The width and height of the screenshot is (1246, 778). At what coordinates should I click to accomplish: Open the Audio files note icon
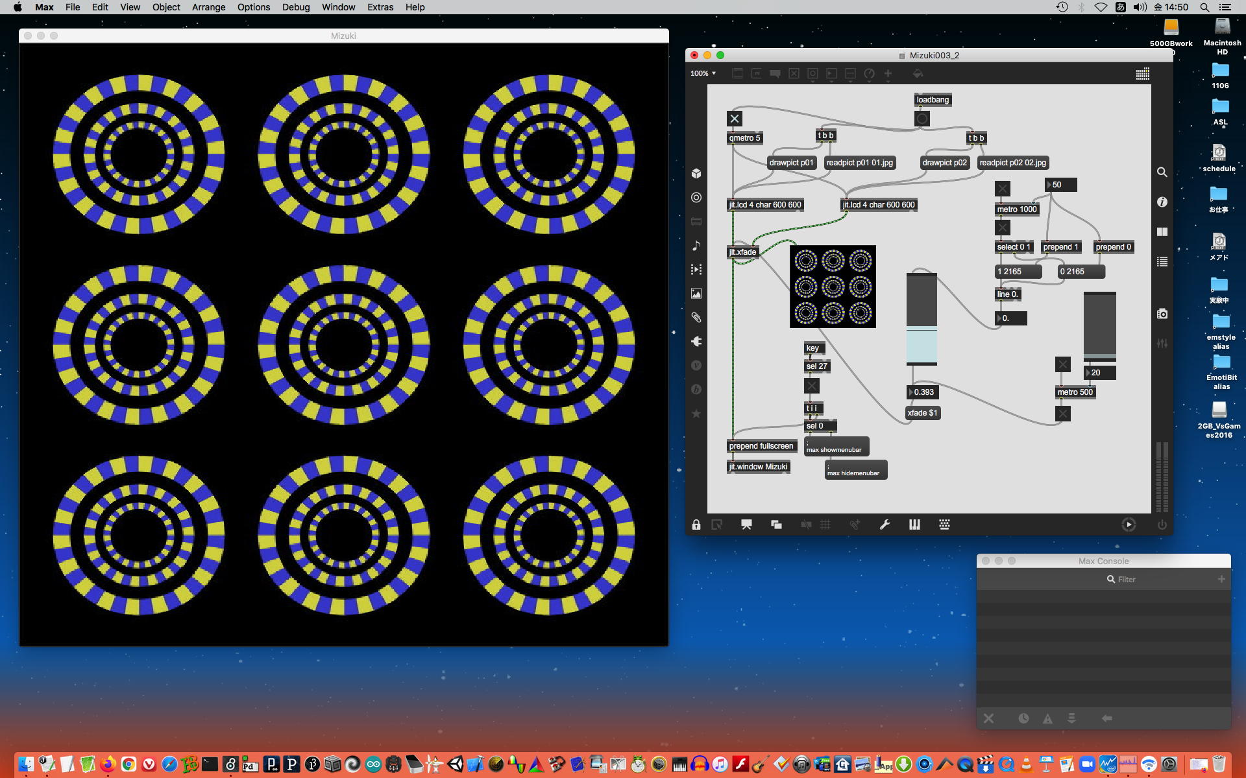pyautogui.click(x=696, y=246)
